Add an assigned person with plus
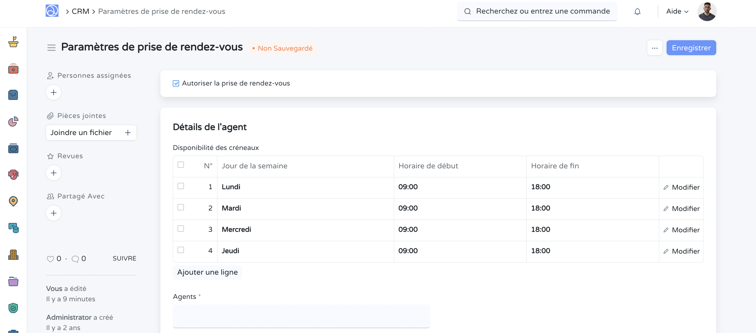The image size is (756, 333). (x=53, y=92)
